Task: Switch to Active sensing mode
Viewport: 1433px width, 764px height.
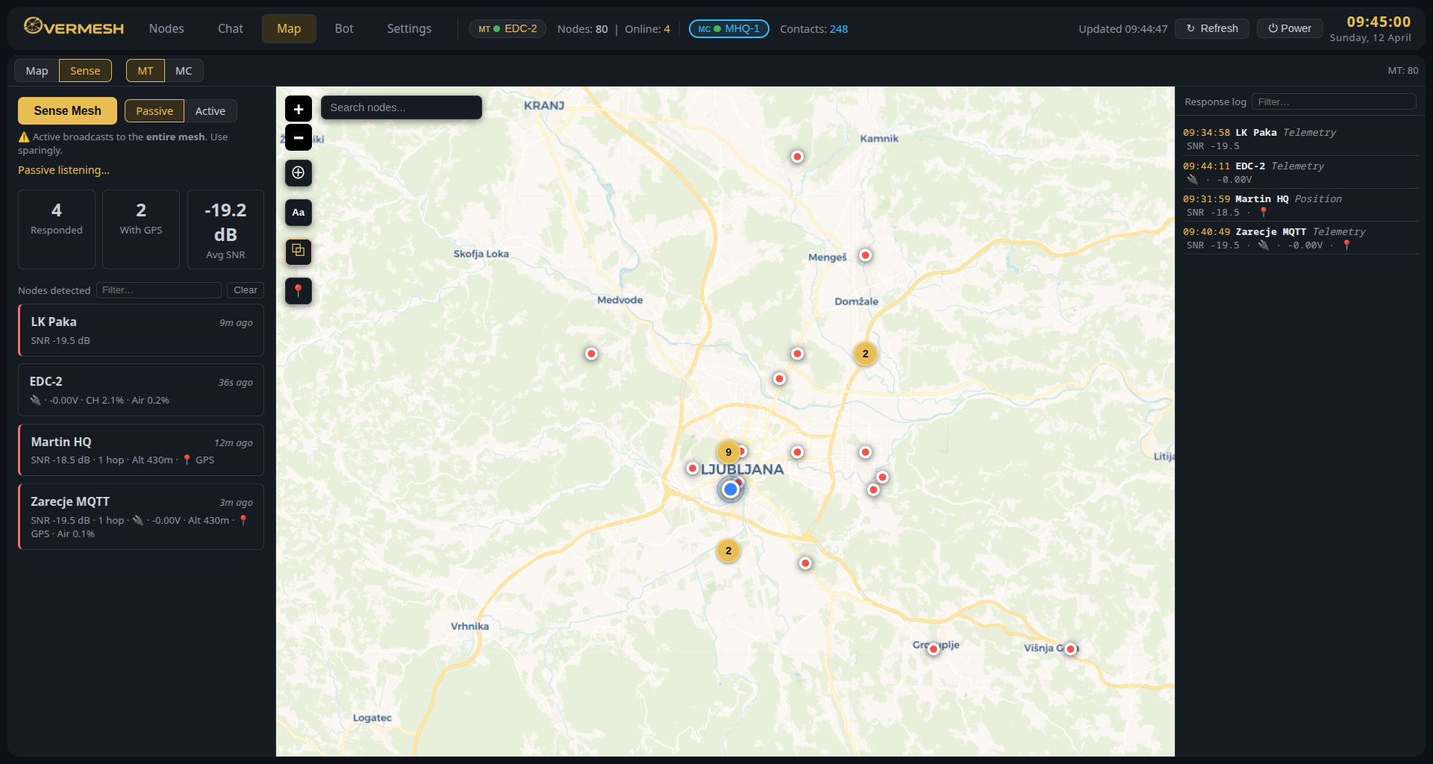Action: pos(210,111)
